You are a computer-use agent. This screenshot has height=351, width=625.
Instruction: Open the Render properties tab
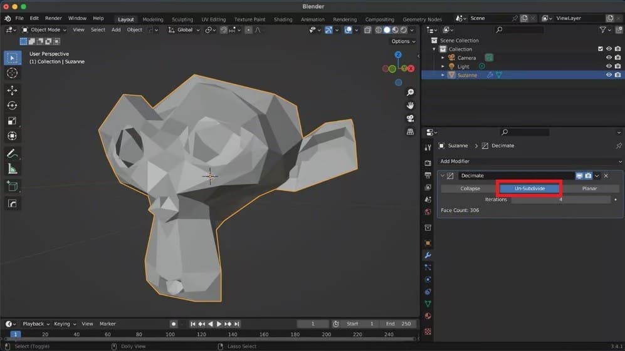[x=428, y=163]
